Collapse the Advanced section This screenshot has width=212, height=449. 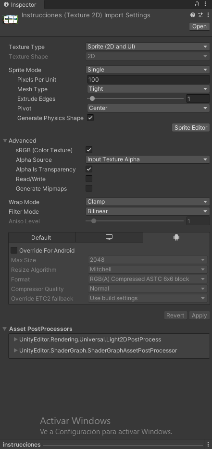coord(5,141)
